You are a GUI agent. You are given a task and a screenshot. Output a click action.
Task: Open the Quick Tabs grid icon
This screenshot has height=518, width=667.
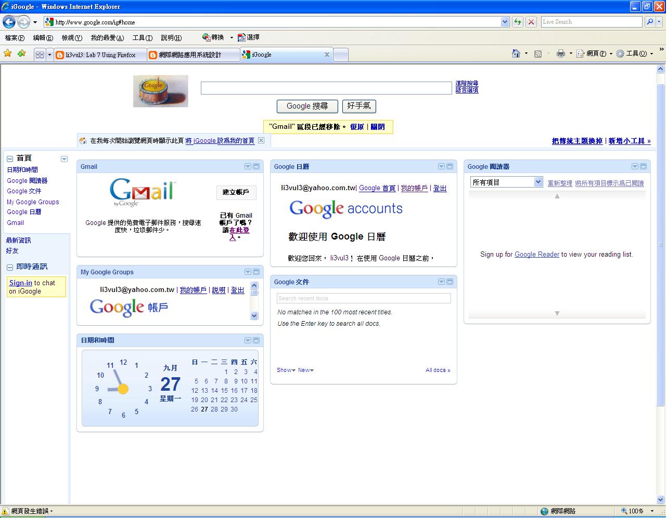click(40, 55)
